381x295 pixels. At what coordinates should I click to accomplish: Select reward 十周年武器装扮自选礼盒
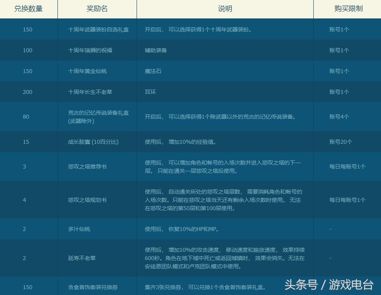click(x=98, y=29)
